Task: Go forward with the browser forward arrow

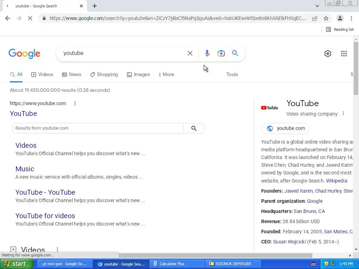Action: coord(19,18)
